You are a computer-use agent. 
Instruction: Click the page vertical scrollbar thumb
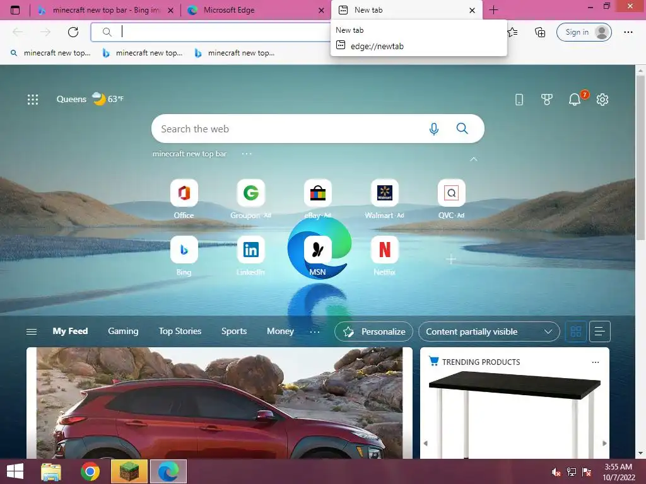[640, 157]
